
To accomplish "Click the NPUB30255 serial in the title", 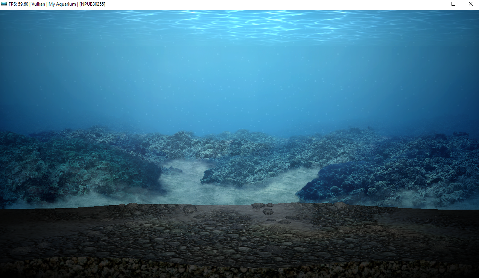I will coord(92,4).
